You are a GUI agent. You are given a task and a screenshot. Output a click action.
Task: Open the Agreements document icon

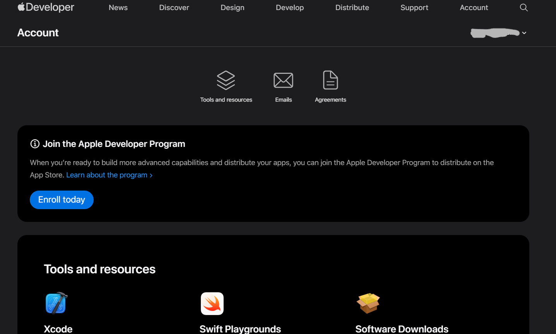click(330, 80)
